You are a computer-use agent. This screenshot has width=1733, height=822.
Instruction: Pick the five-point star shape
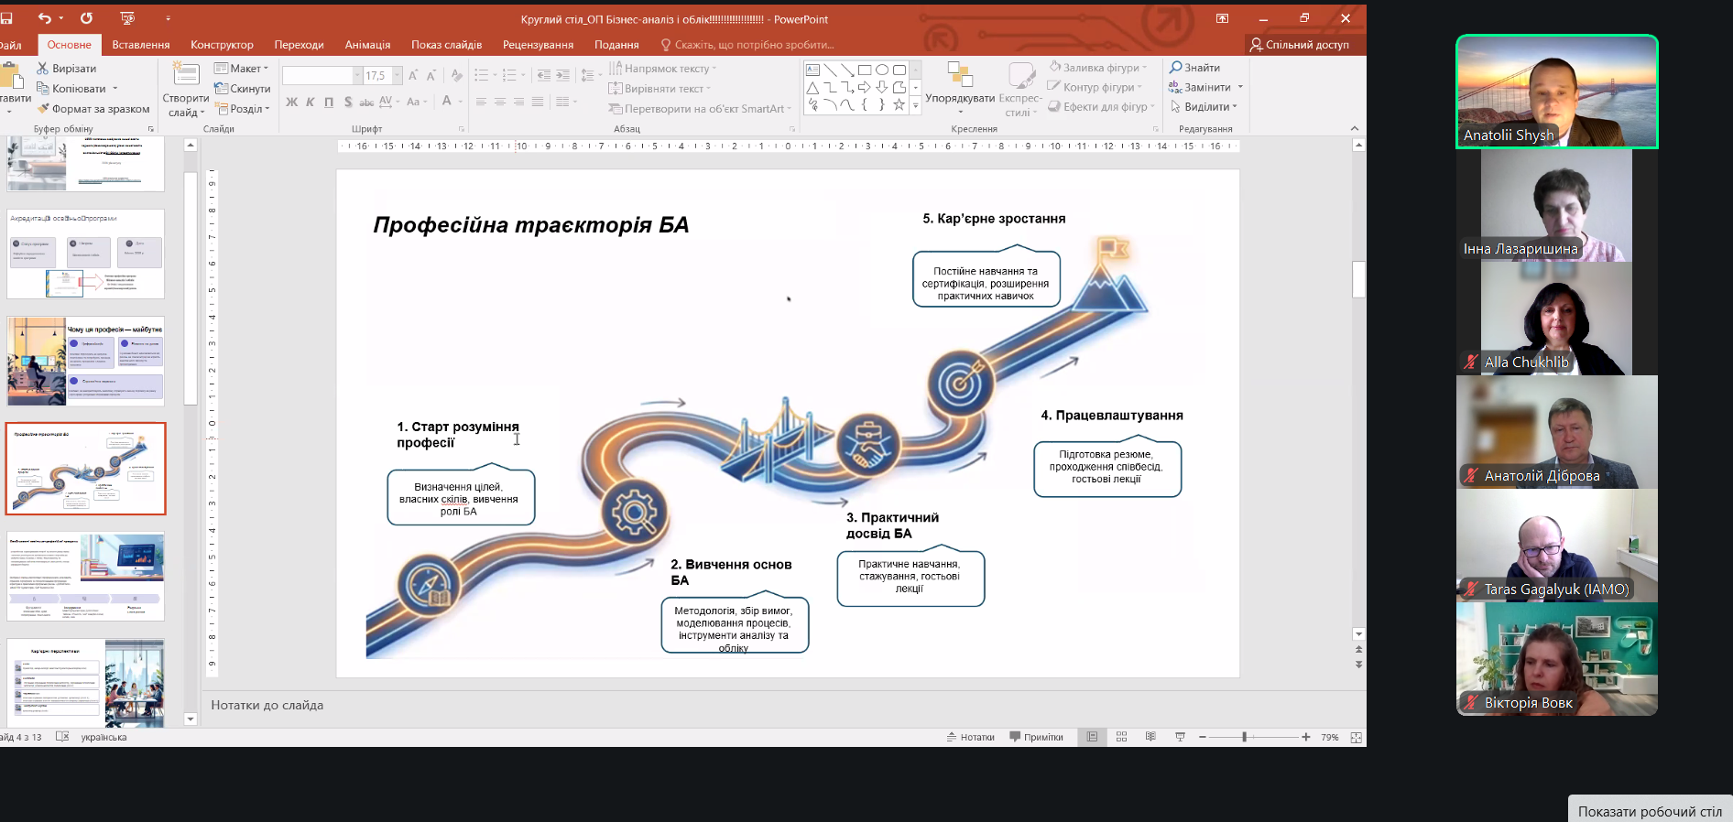click(x=899, y=105)
